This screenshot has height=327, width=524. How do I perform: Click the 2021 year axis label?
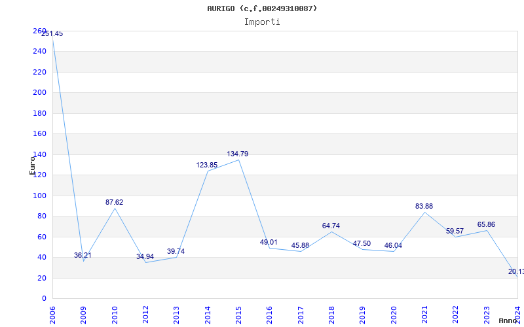point(424,315)
